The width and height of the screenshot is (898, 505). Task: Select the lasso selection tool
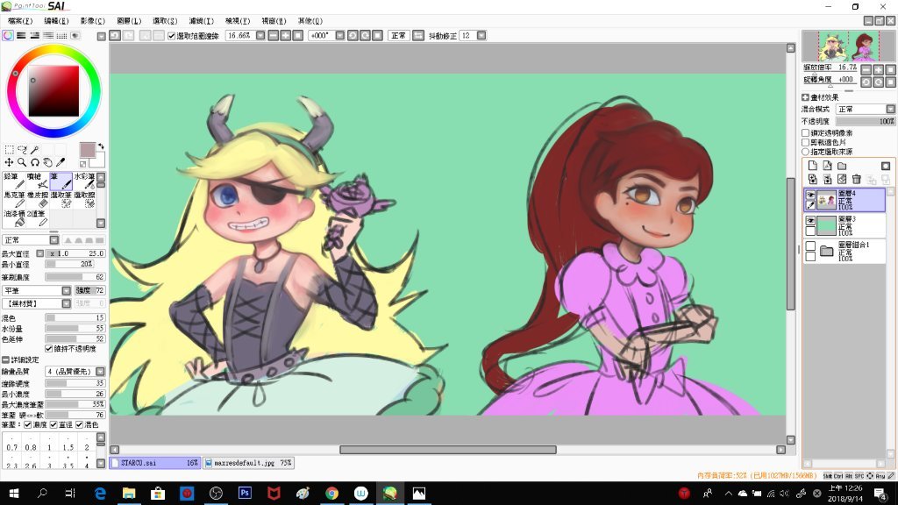pos(22,150)
